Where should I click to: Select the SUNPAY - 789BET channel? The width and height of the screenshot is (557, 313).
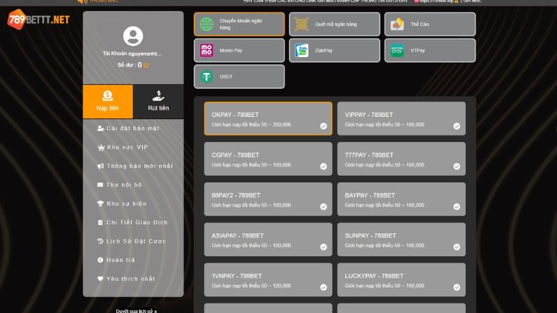pos(402,239)
